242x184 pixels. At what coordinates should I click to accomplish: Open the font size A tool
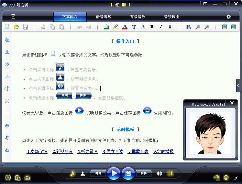point(143,27)
